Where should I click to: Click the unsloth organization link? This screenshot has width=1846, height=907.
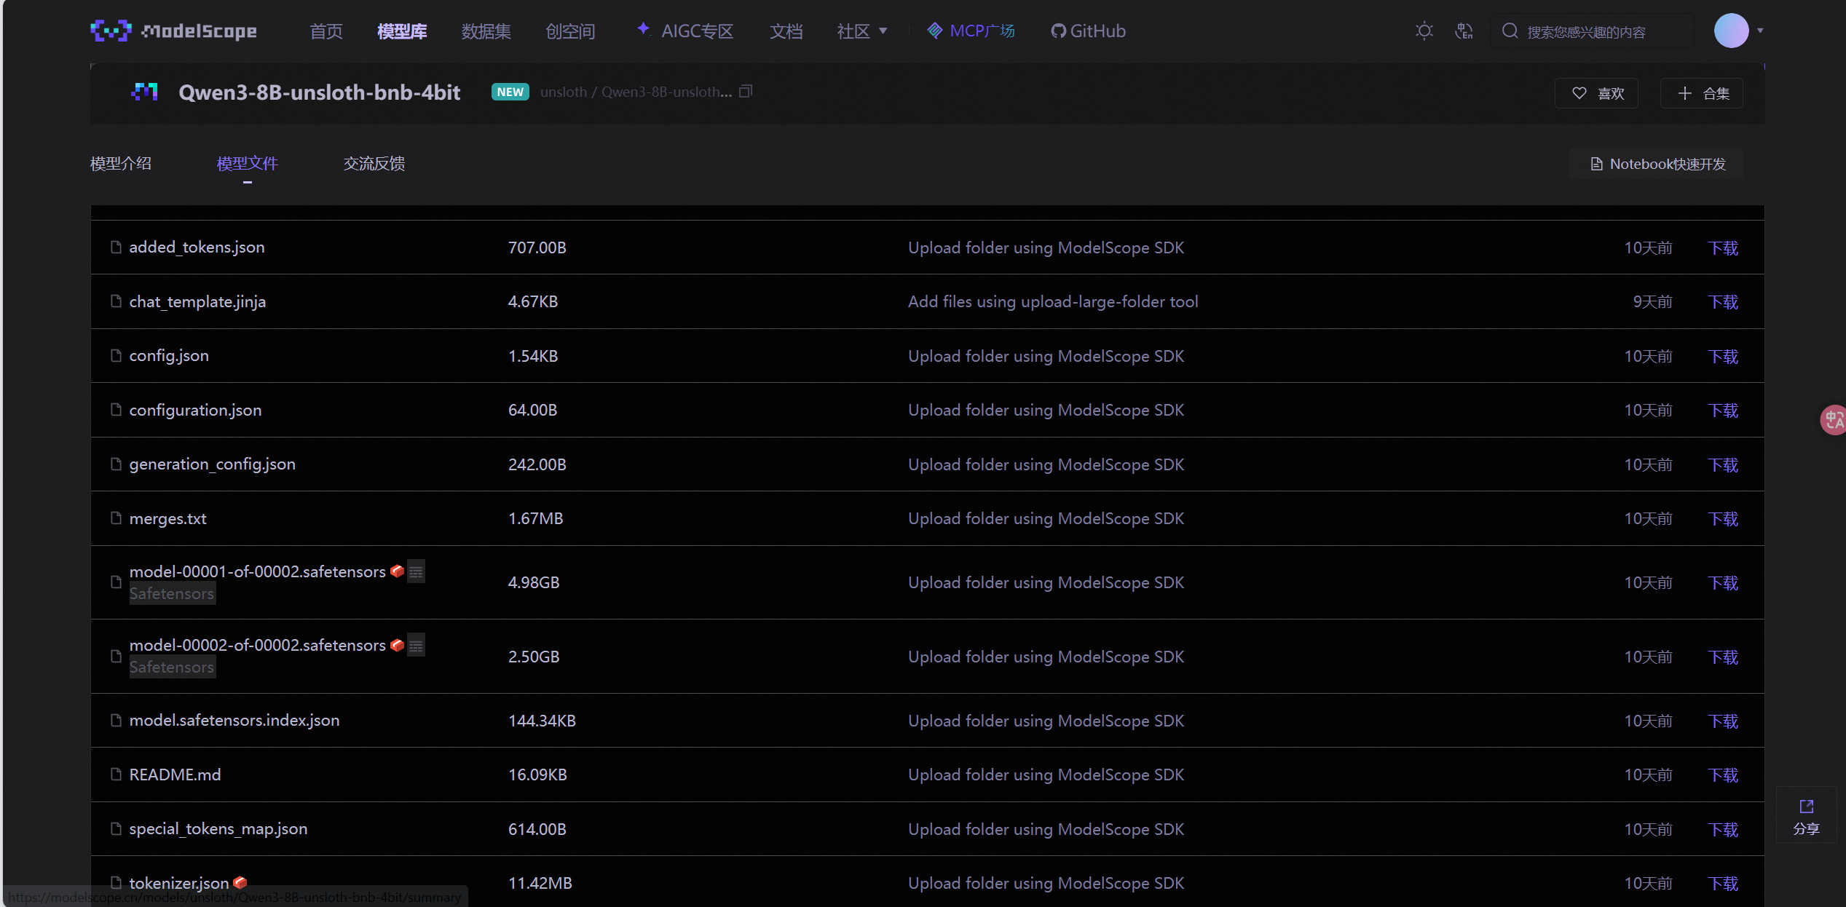(563, 92)
